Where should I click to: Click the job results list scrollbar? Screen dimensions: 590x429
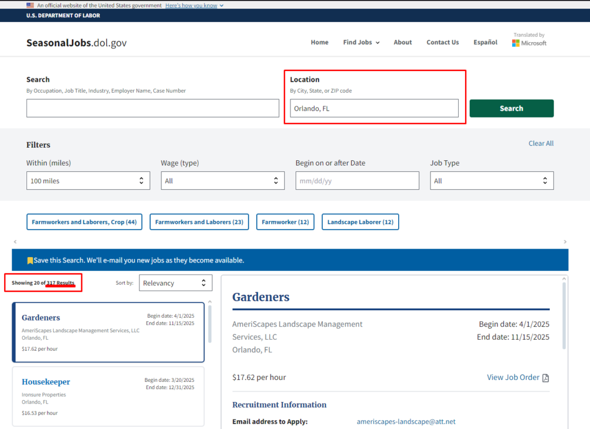coord(210,323)
